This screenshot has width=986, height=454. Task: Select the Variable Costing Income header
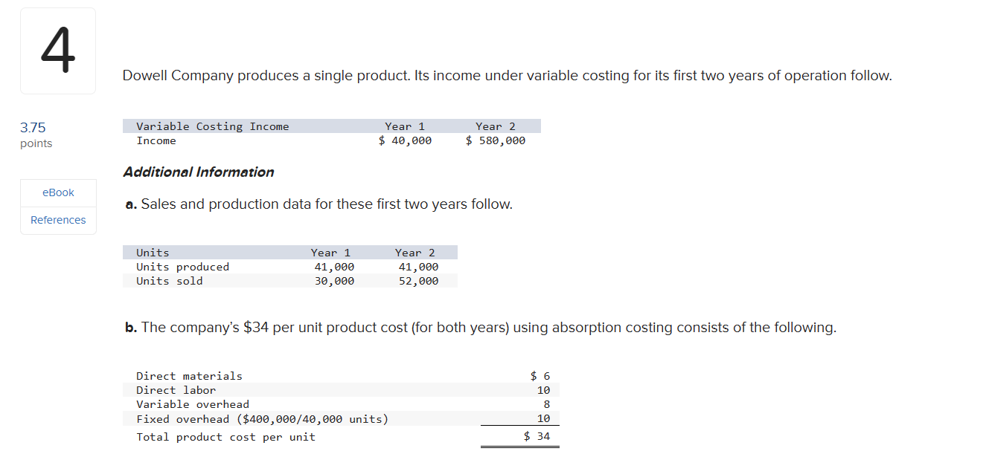(212, 126)
